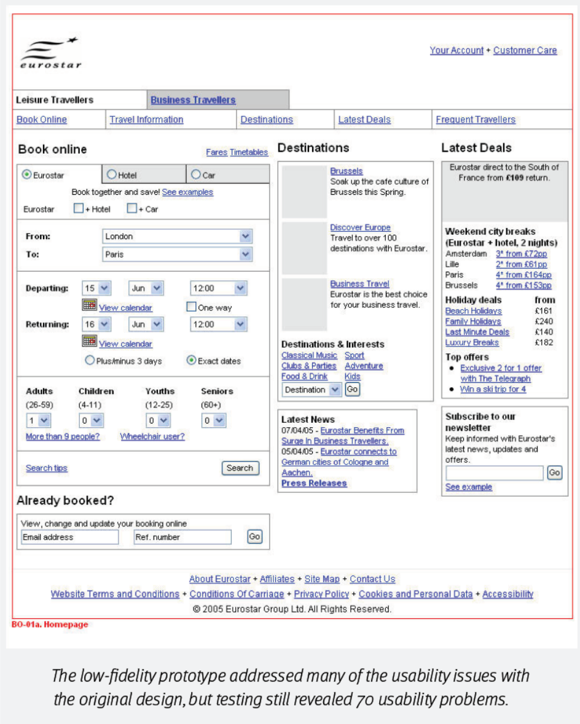Click the Eurostar logo
The image size is (580, 724).
(x=50, y=53)
